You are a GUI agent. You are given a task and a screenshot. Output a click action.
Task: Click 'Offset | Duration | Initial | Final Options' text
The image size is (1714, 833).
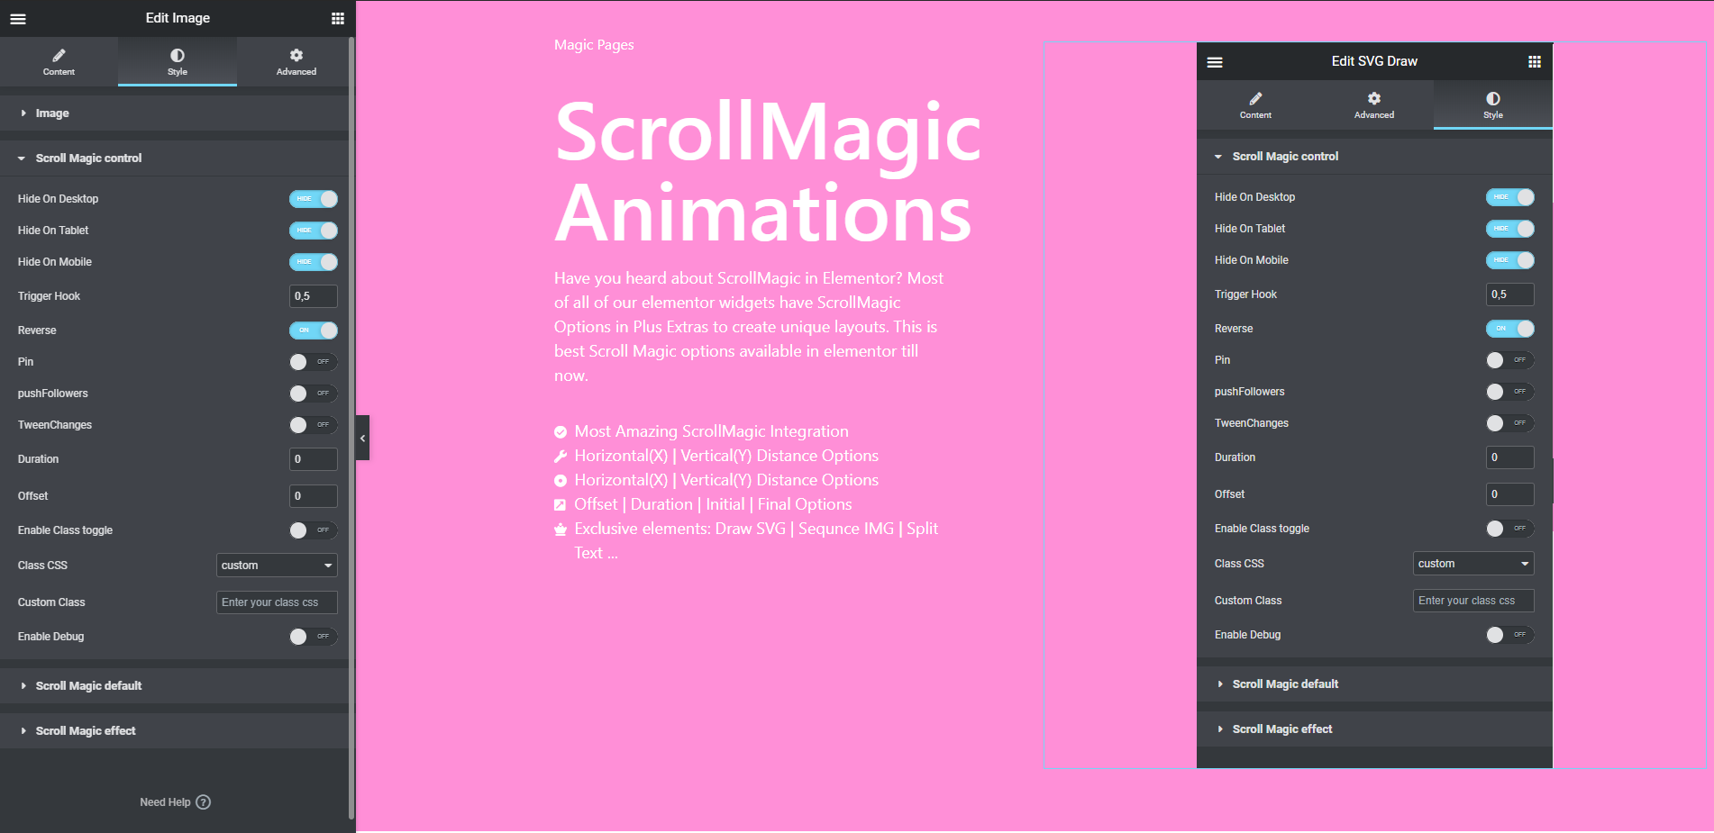click(713, 505)
